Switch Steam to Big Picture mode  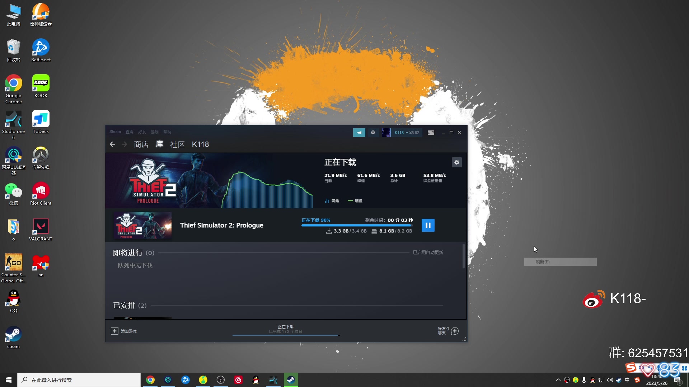431,133
